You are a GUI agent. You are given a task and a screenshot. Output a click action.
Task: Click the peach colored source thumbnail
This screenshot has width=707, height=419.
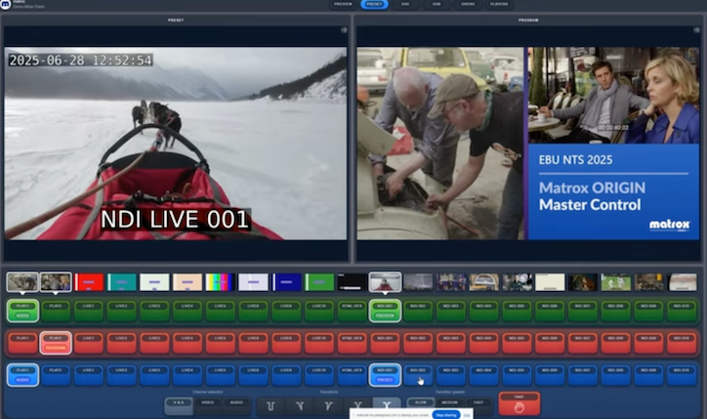pyautogui.click(x=187, y=282)
